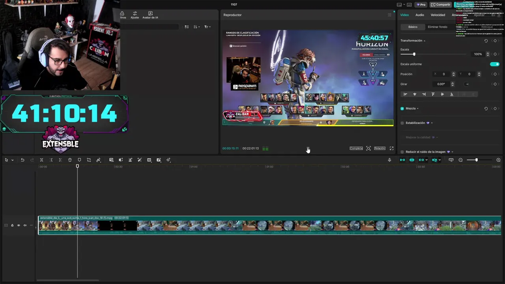Viewport: 505px width, 284px height.
Task: Open the Reproductor panel menu icon
Action: click(x=389, y=15)
